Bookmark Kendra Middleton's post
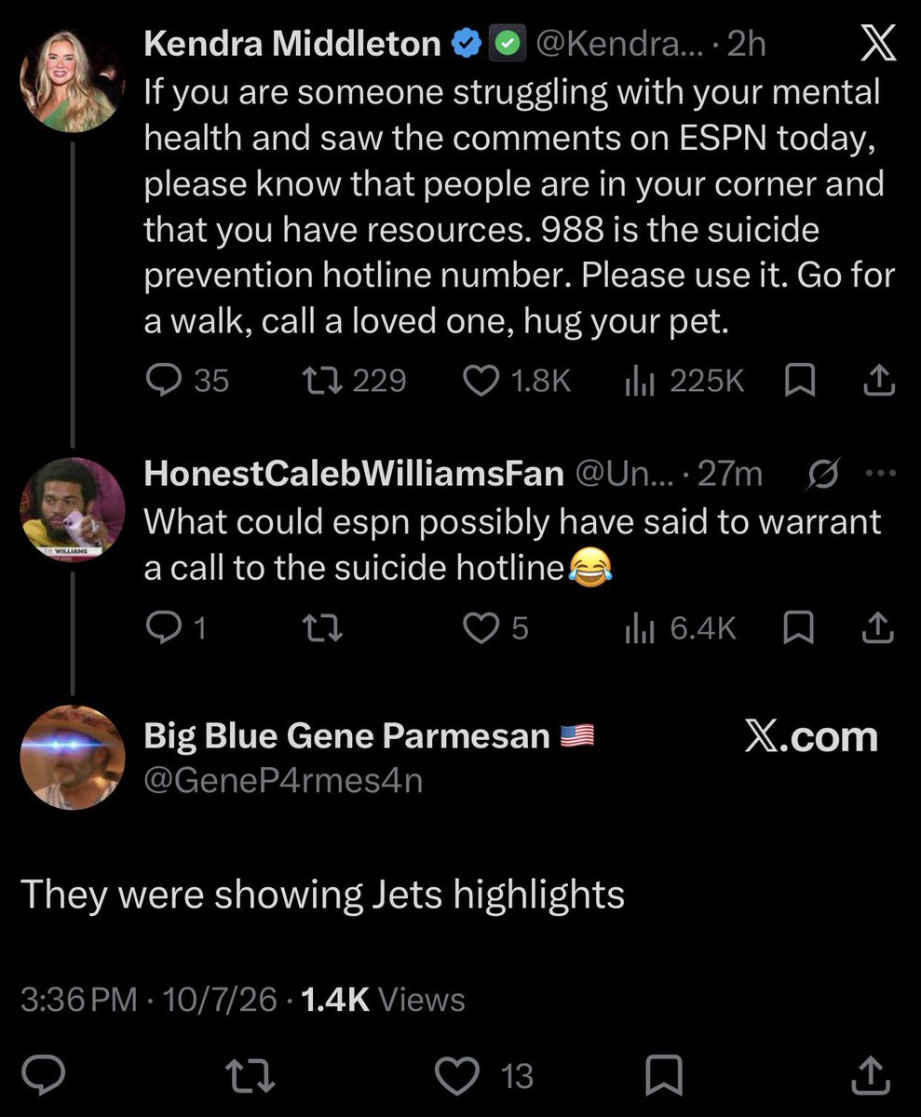The height and width of the screenshot is (1117, 921). click(x=800, y=380)
